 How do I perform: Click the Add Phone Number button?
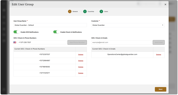(77, 42)
